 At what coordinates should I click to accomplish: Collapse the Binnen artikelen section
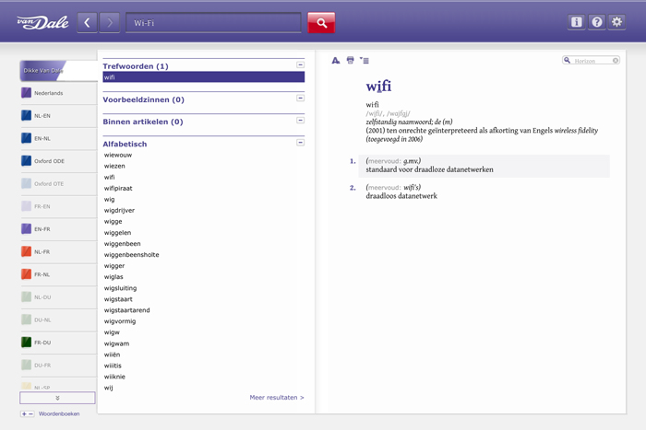tap(300, 121)
